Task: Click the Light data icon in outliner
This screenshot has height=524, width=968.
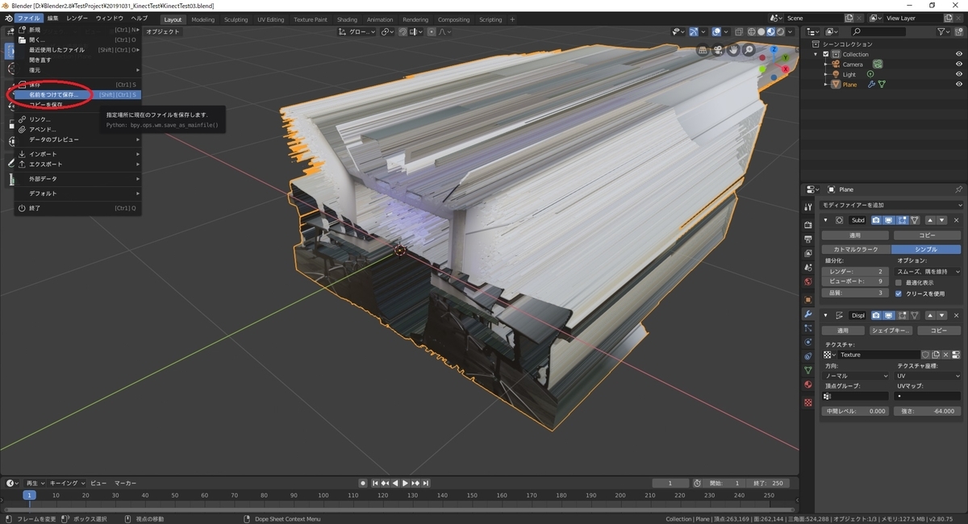Action: point(870,74)
